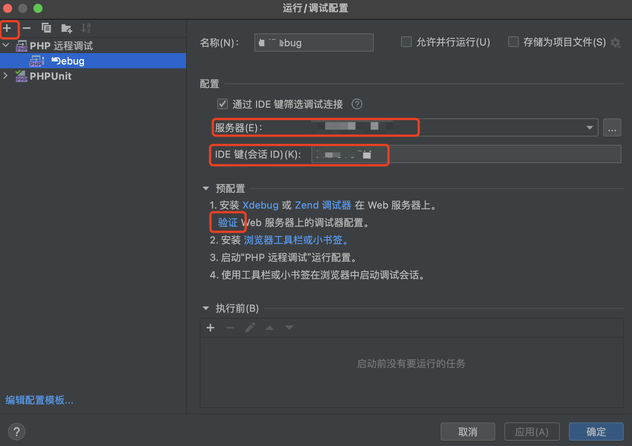Enable 存储为项目文件 checkbox
Viewport: 632px width, 446px height.
coord(513,42)
